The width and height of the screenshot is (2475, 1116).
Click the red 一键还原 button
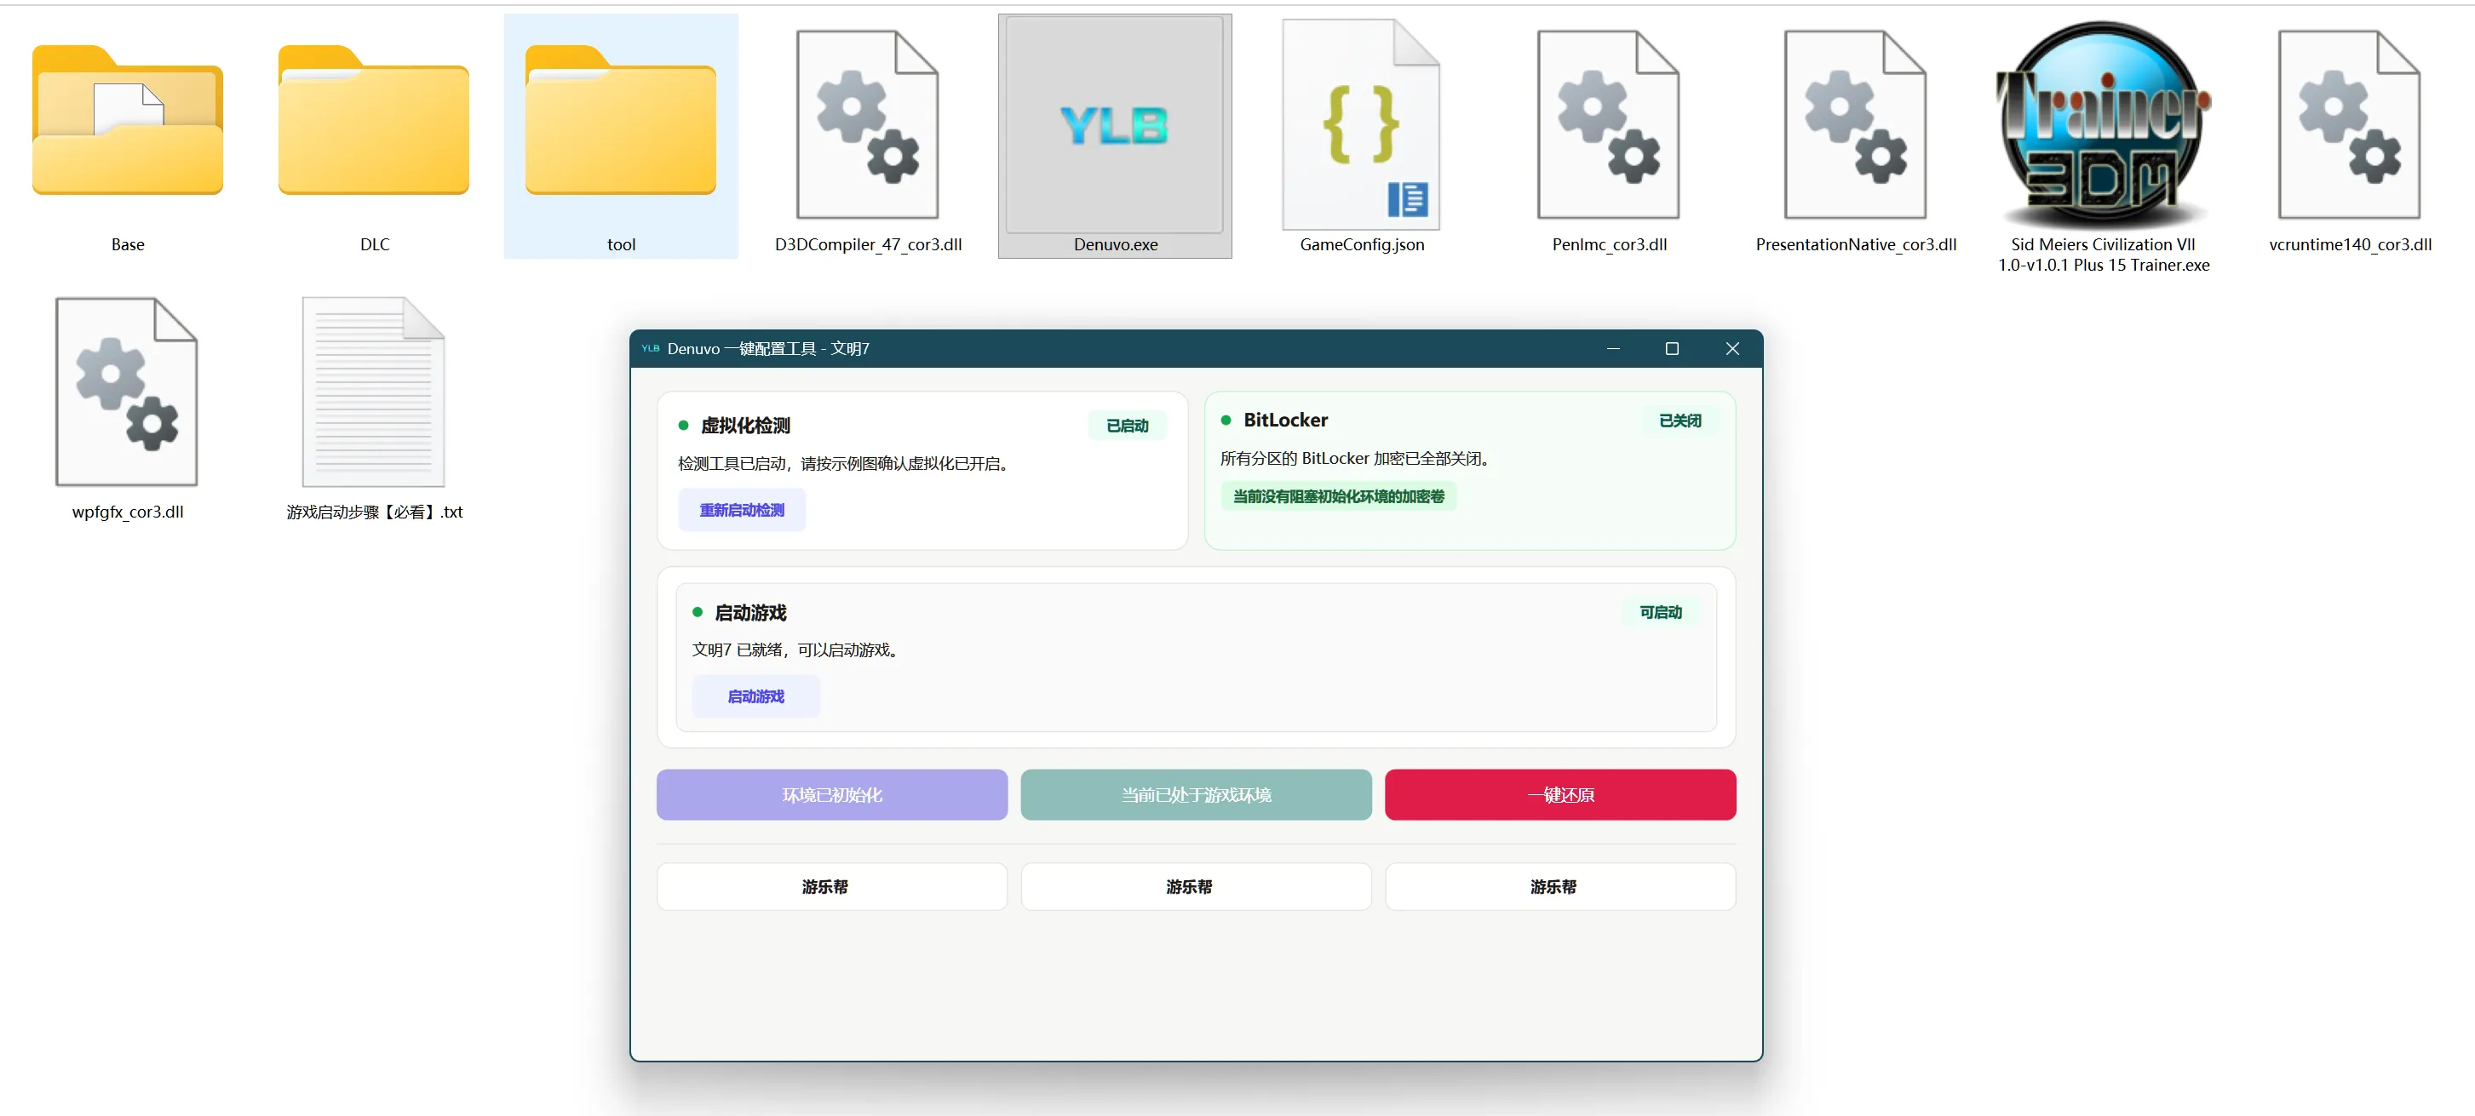(1559, 794)
